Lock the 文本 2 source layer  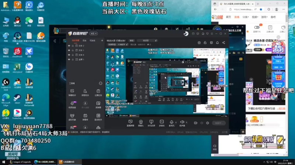(73, 45)
